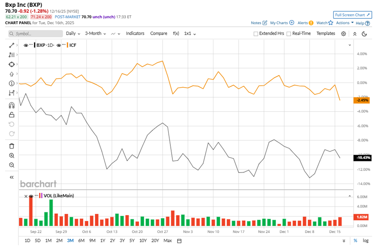Toggle VOL indicator visibility eye
The image size is (376, 248).
click(31, 196)
